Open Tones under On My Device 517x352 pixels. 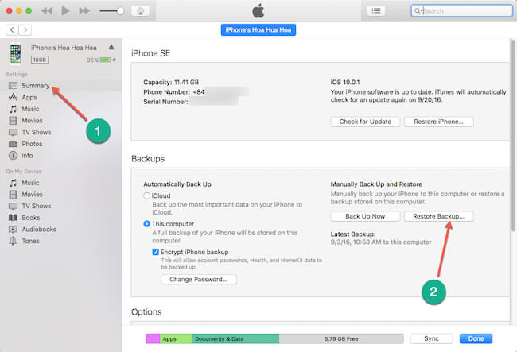(x=30, y=241)
